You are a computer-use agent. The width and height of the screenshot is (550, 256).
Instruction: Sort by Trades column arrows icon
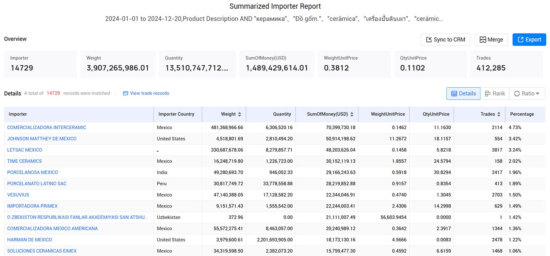coord(499,114)
